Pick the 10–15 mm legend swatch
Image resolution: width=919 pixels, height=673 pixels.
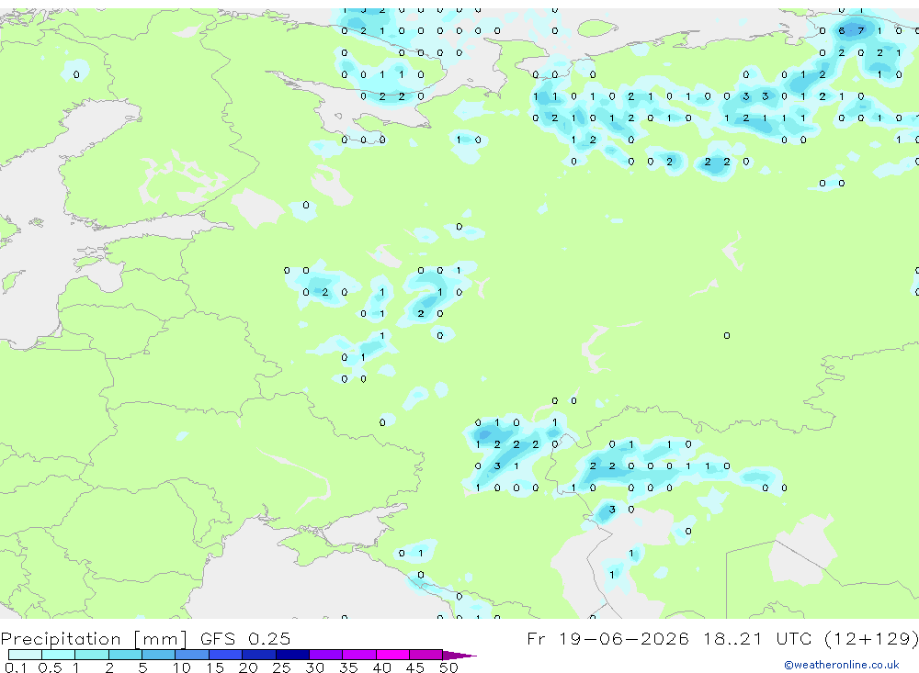[192, 655]
